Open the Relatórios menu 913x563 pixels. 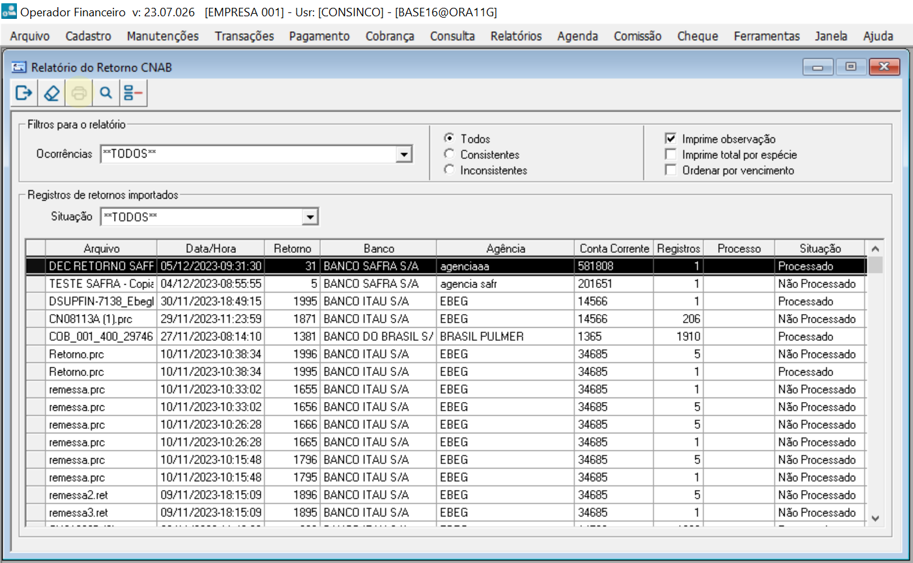click(516, 36)
